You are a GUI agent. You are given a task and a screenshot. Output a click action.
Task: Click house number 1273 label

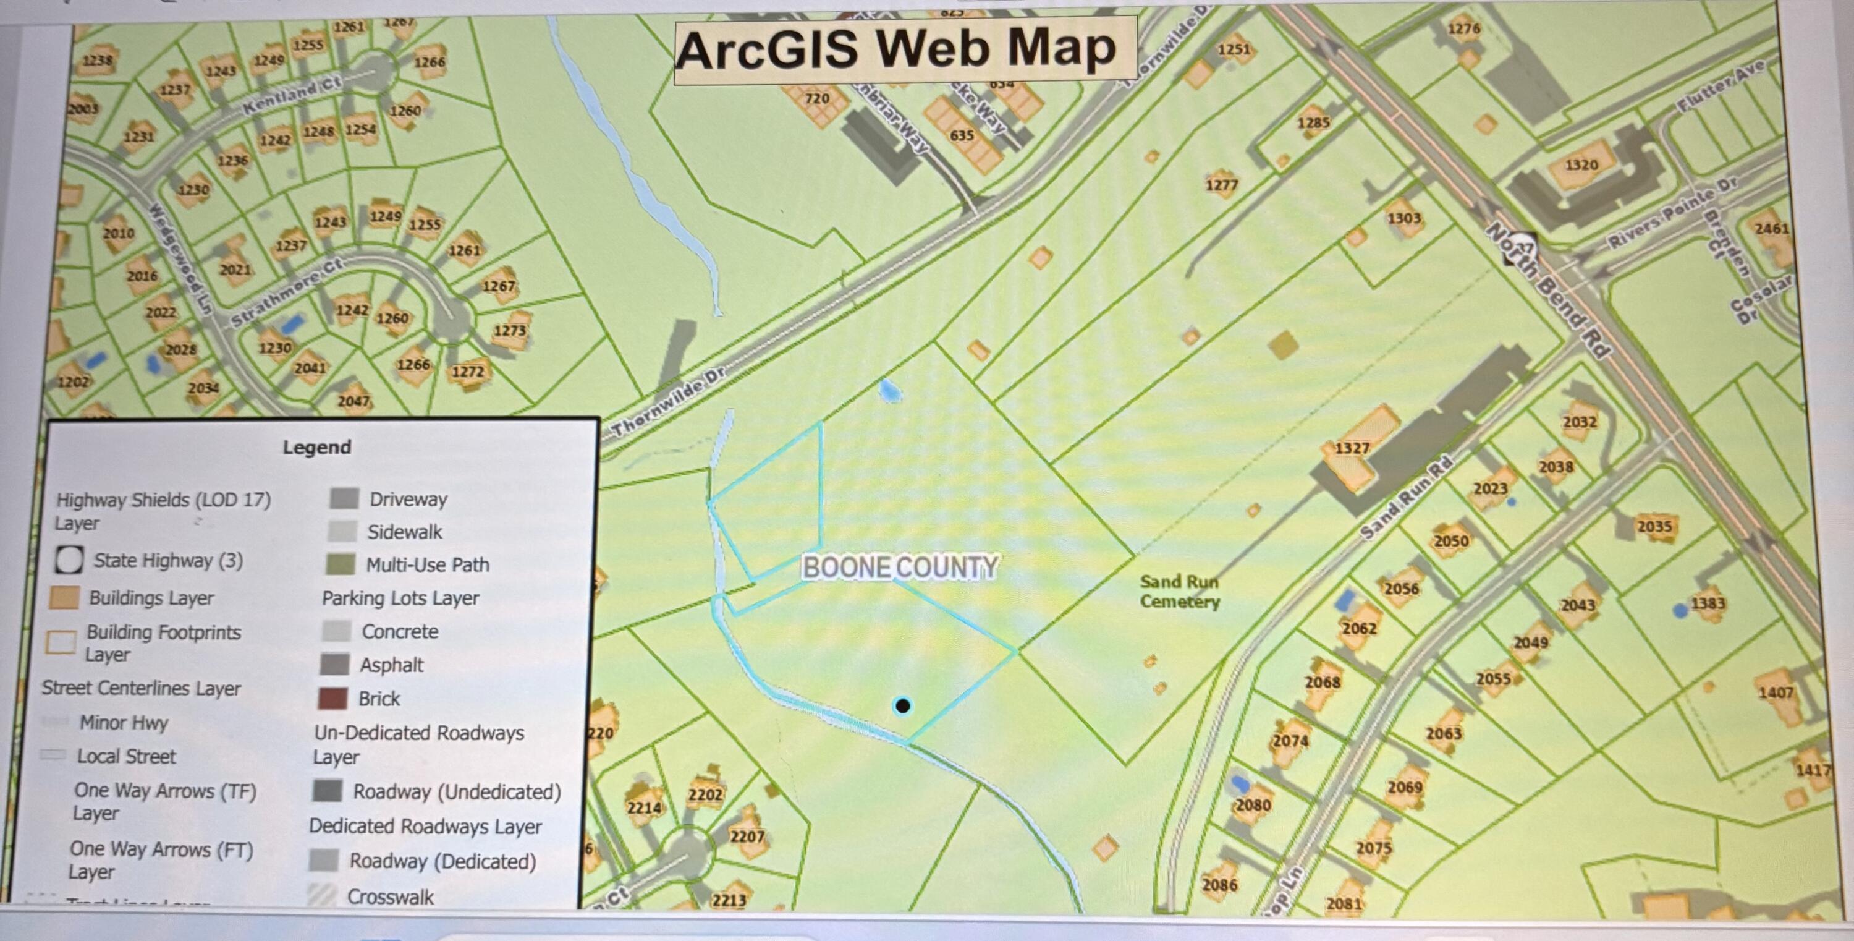[x=510, y=331]
